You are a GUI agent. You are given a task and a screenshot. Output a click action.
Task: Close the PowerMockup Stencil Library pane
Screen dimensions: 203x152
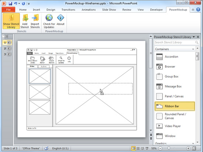coord(198,37)
